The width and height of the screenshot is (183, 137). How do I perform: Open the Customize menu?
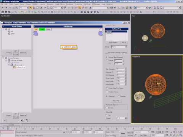point(79,4)
